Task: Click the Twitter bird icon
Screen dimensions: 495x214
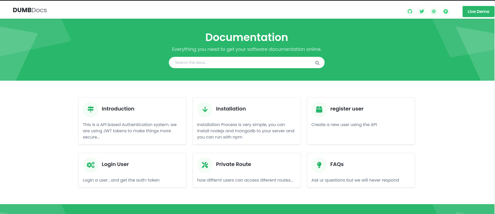Action: [422, 11]
